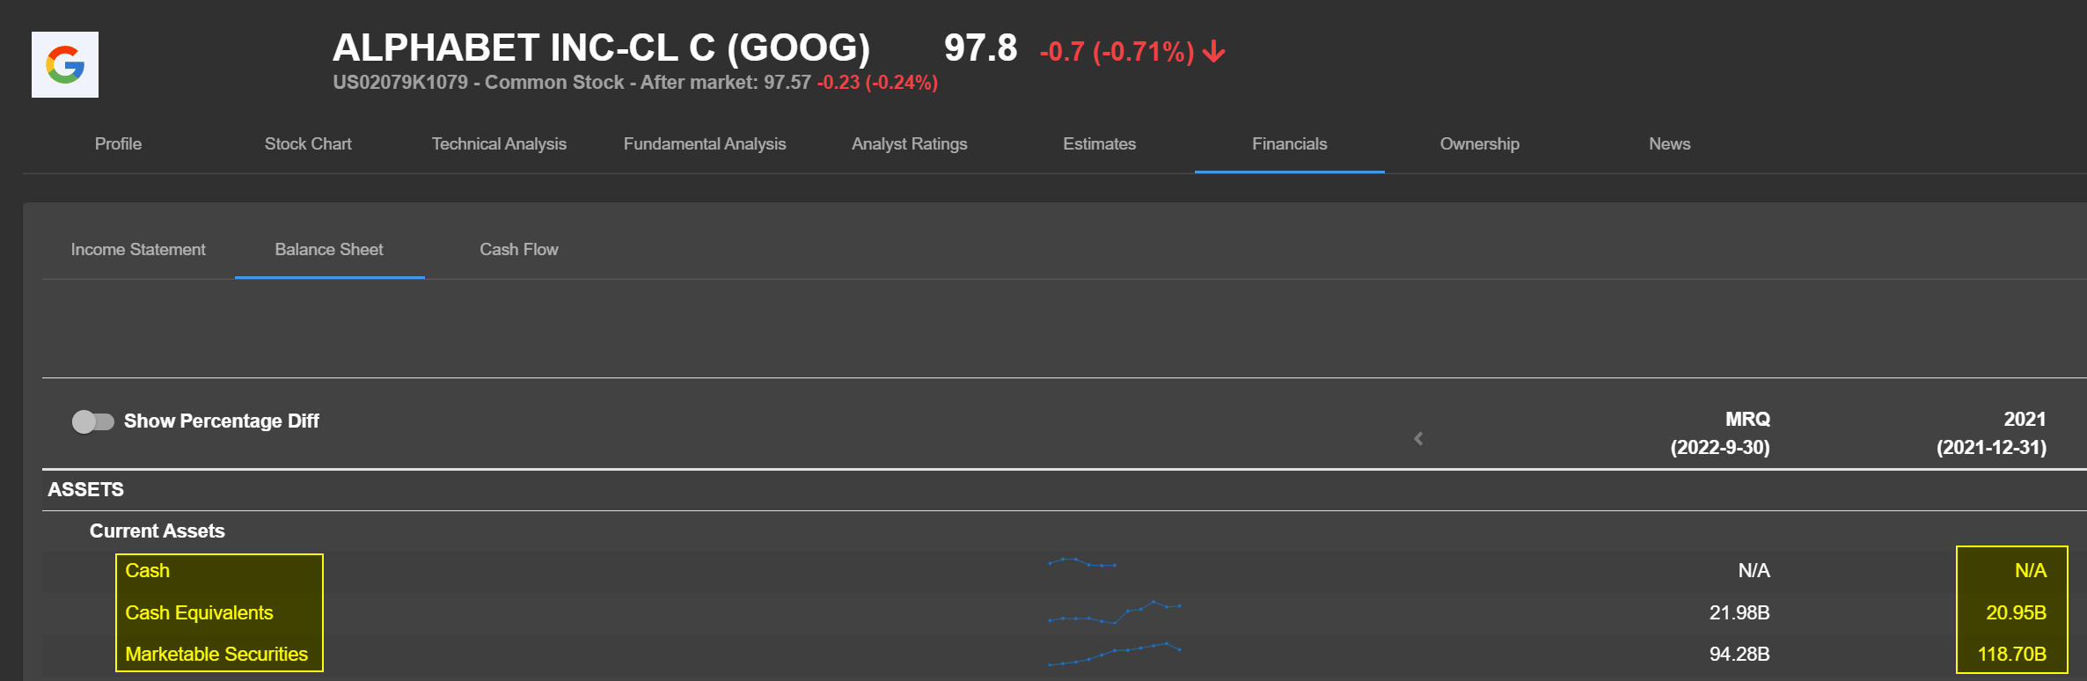2087x681 pixels.
Task: Click the Cash sparkline chart
Action: pyautogui.click(x=1082, y=561)
